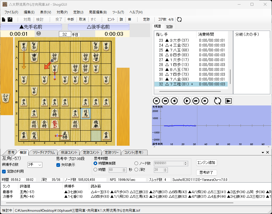Viewport: 272px width, 214px height.
Task: Switch to the 定跡ツリー tab
Action: (x=112, y=152)
